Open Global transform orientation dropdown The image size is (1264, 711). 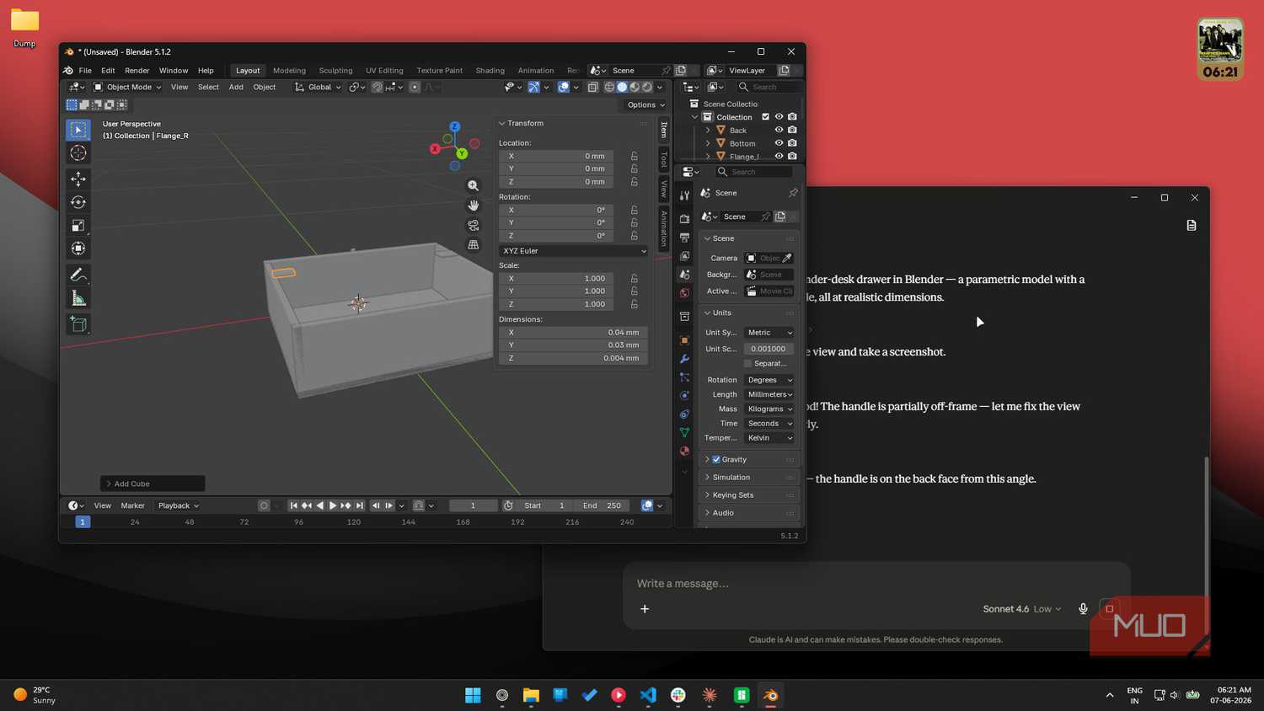pyautogui.click(x=317, y=87)
